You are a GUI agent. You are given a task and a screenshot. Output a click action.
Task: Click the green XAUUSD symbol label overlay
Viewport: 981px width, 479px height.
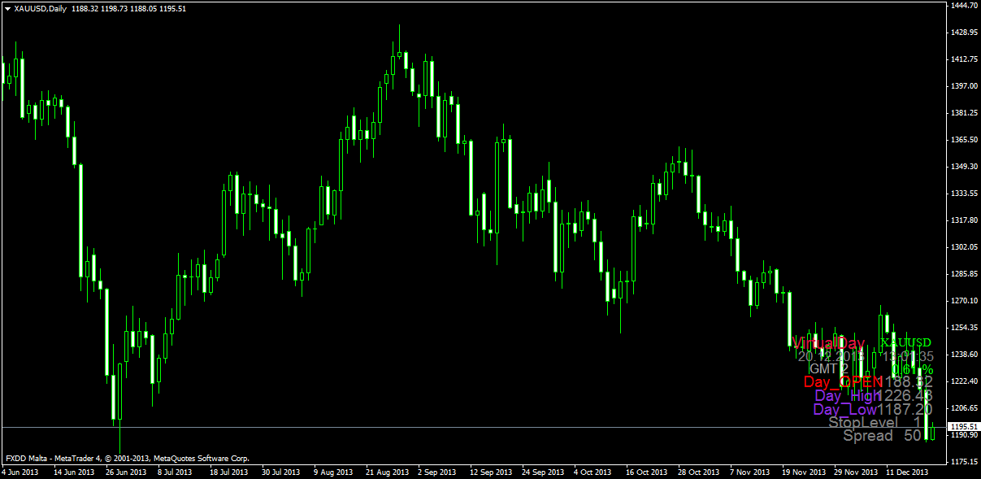[x=906, y=343]
